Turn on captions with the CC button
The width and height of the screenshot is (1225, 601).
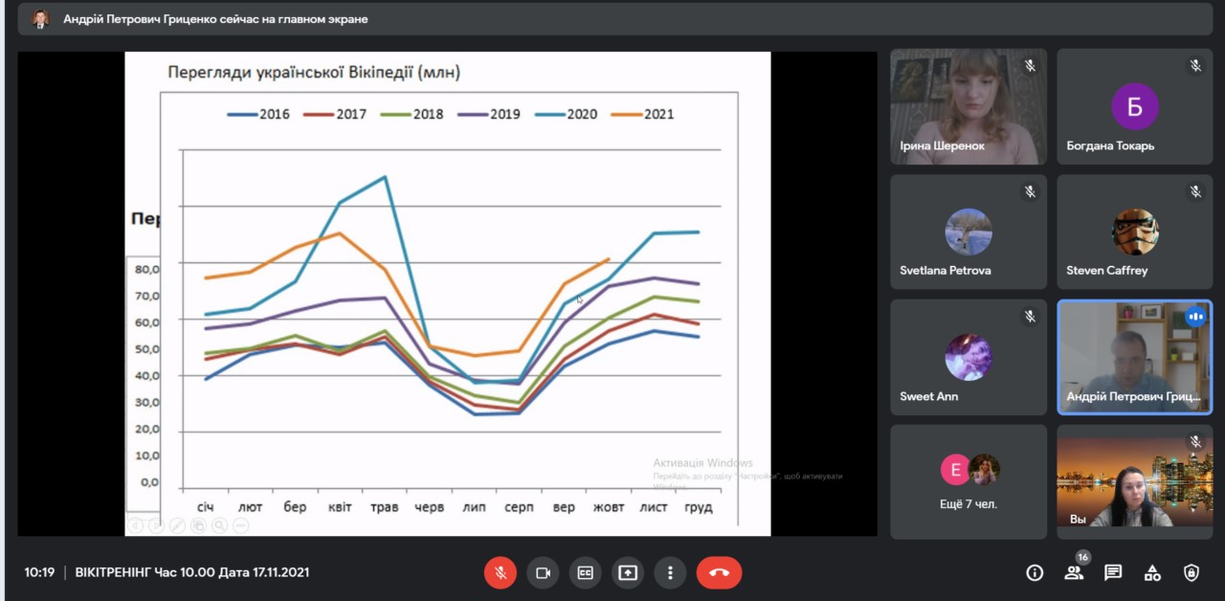coord(585,572)
